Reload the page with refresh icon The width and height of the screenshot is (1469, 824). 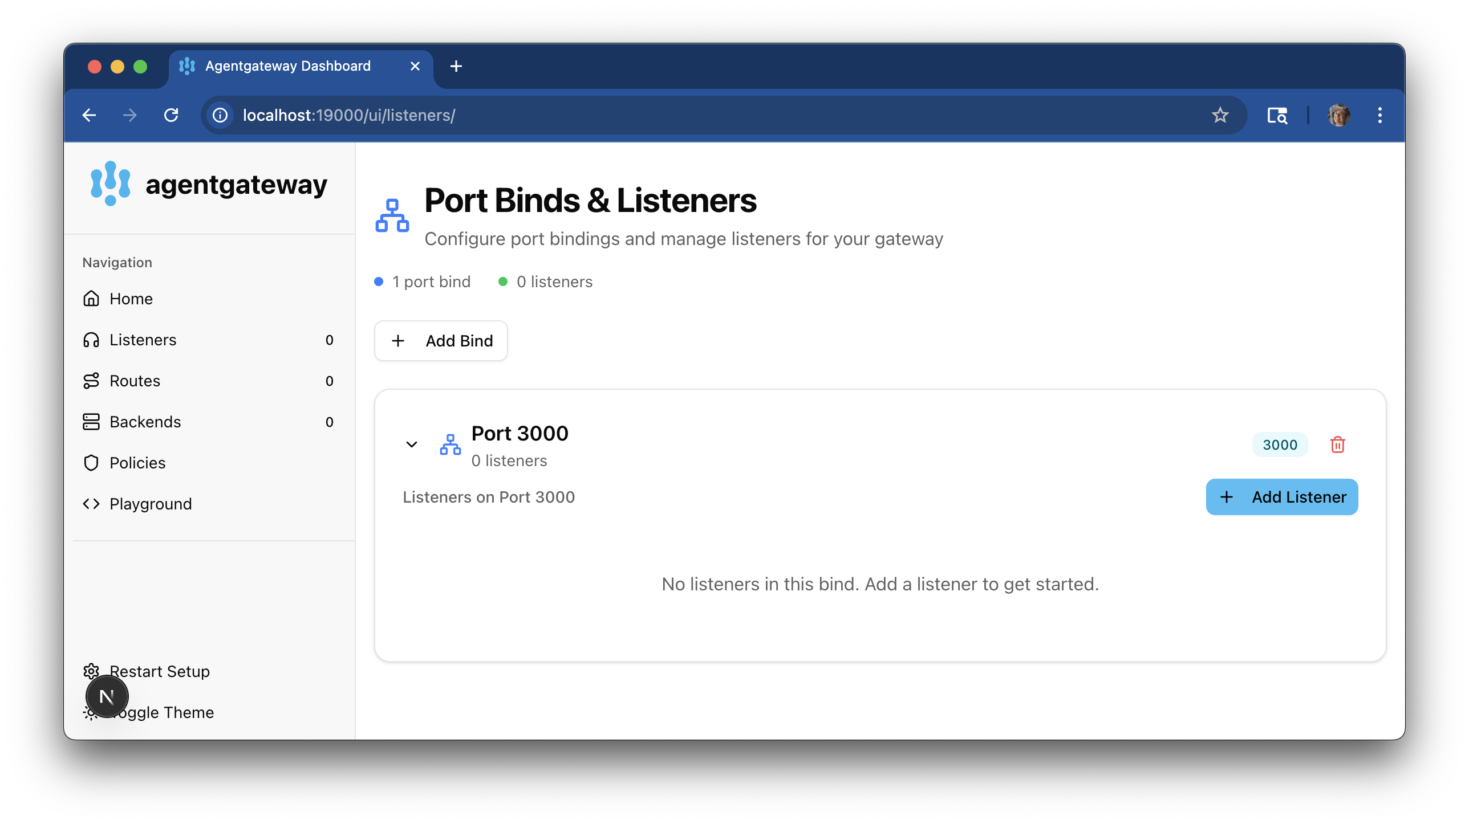pyautogui.click(x=171, y=116)
